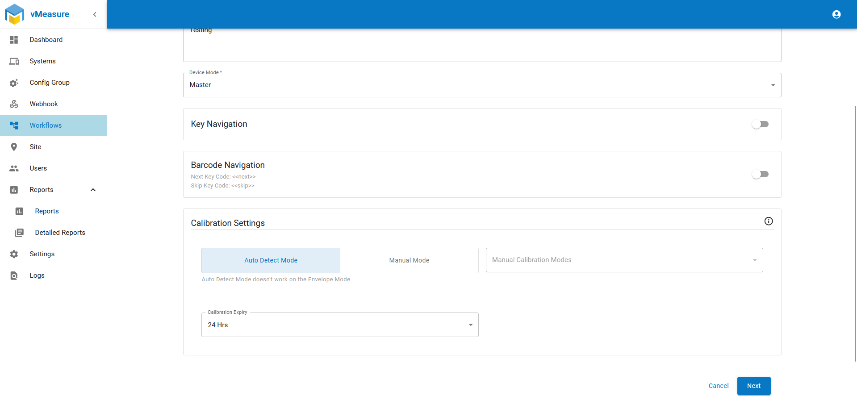Click the user account profile icon
Viewport: 857px width, 396px height.
pyautogui.click(x=836, y=14)
